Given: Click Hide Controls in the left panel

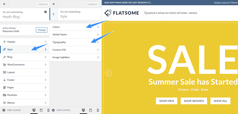Looking at the screenshot, I should (12, 110).
